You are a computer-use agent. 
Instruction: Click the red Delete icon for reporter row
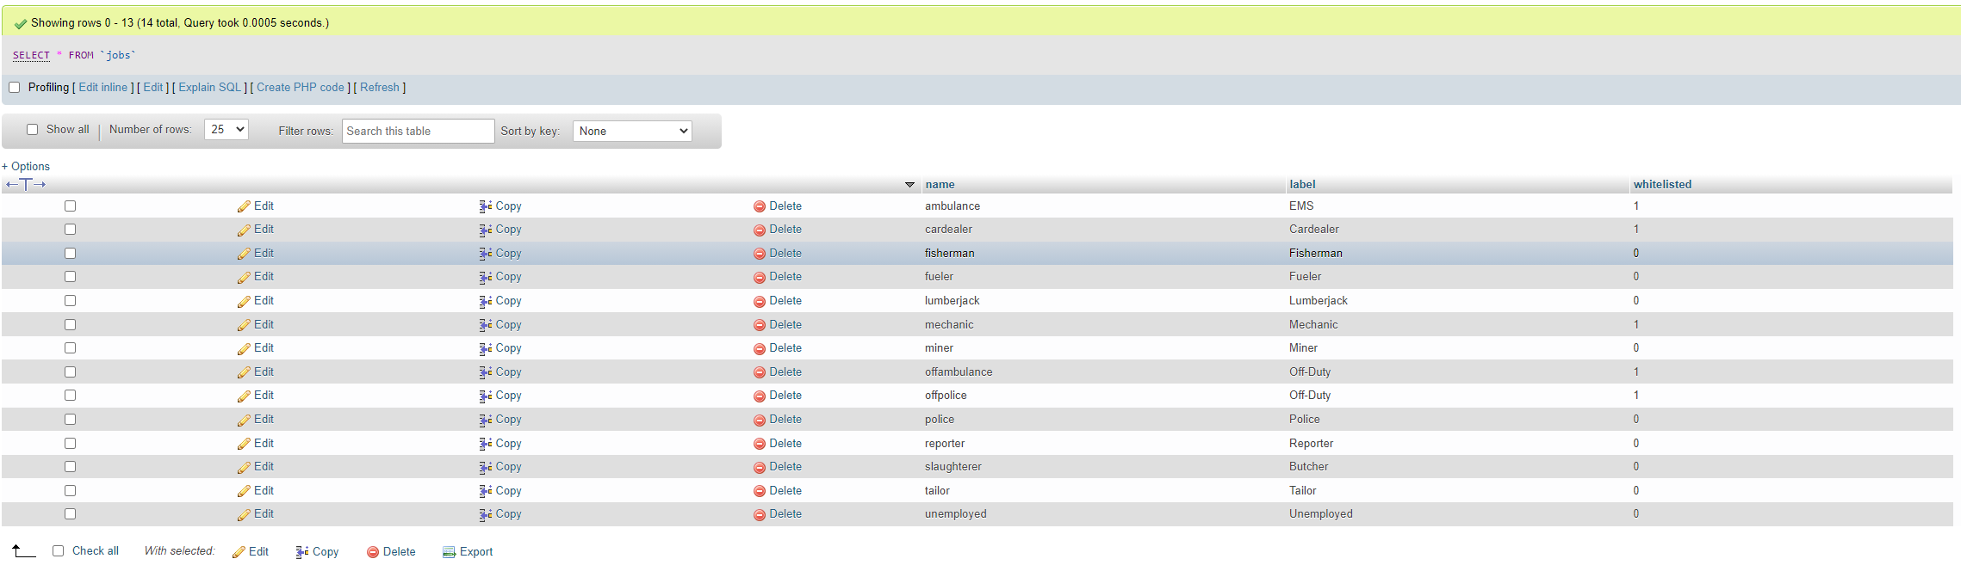click(760, 444)
